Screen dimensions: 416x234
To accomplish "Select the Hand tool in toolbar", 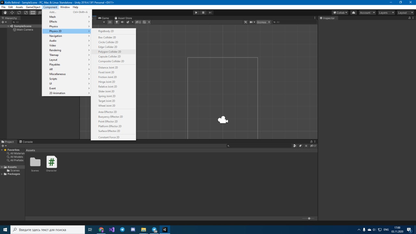I will (5, 13).
